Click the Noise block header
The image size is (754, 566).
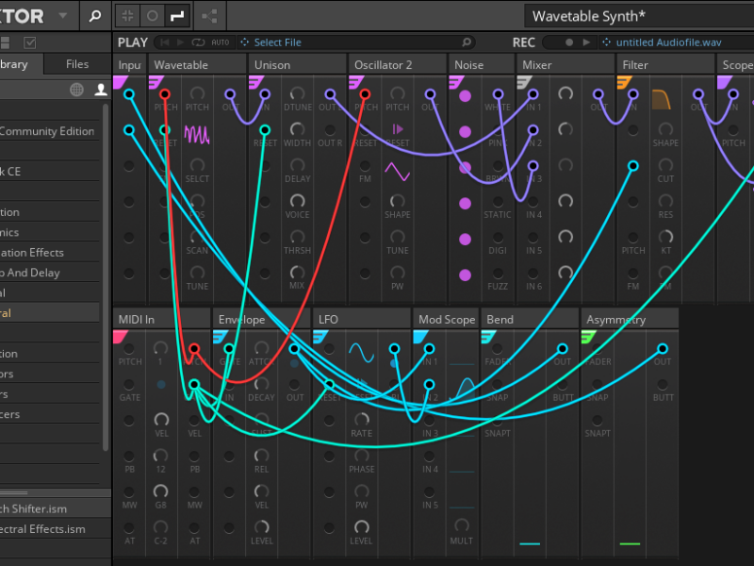pyautogui.click(x=481, y=65)
